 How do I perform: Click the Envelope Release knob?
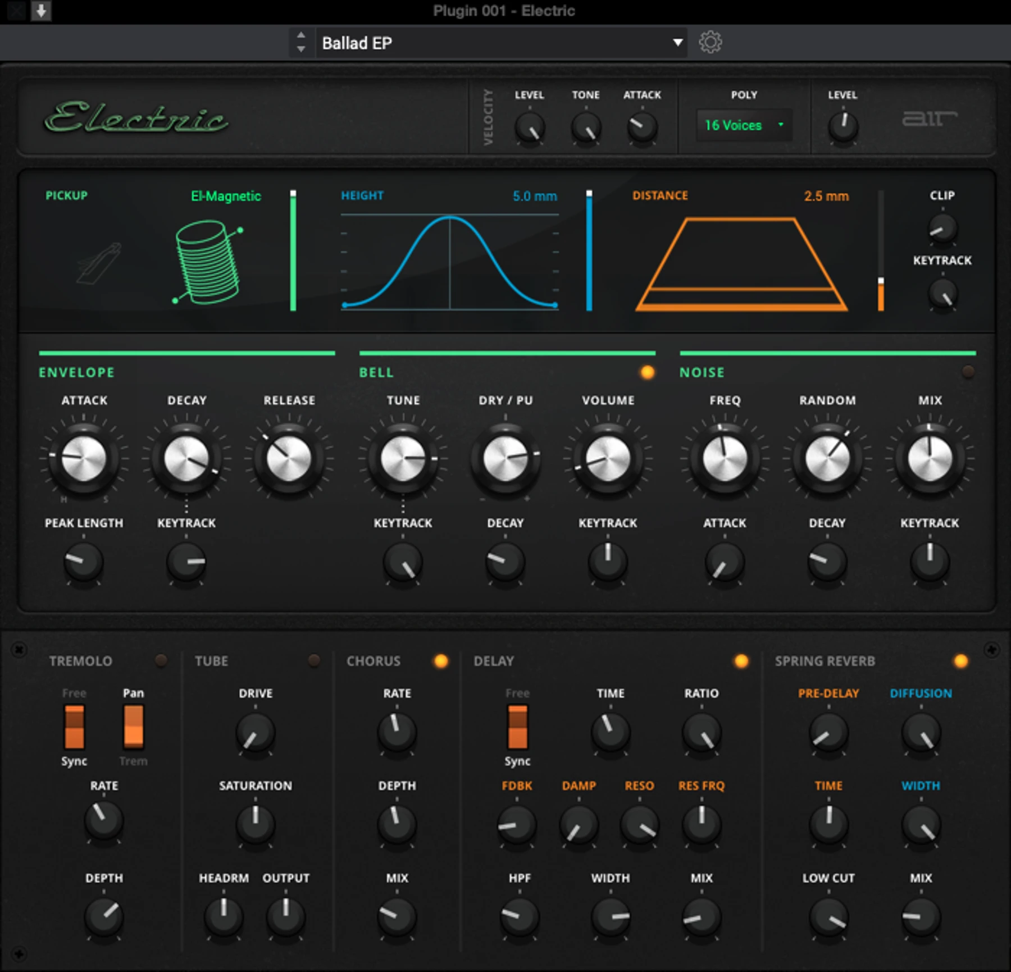pyautogui.click(x=289, y=459)
